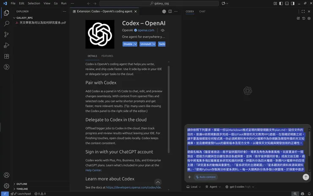Open the Run and Debug view
This screenshot has width=313, height=196.
6,46
